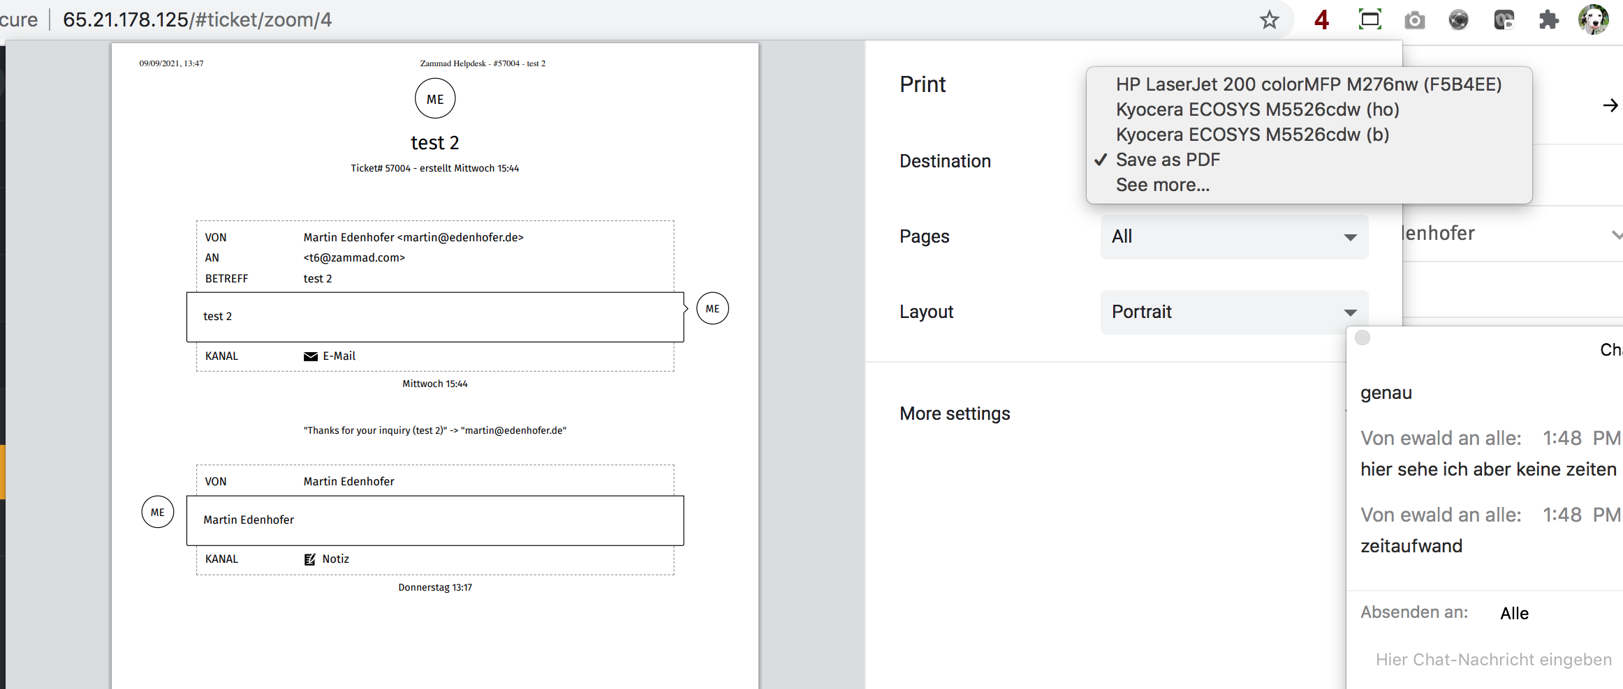
Task: Expand the Edenhofer dropdown chevron behind dialog
Action: pyautogui.click(x=1615, y=234)
